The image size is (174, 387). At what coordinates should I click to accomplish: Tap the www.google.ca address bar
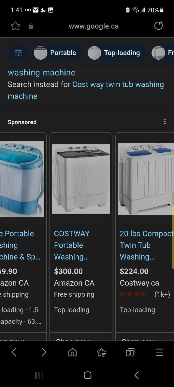coord(94,26)
